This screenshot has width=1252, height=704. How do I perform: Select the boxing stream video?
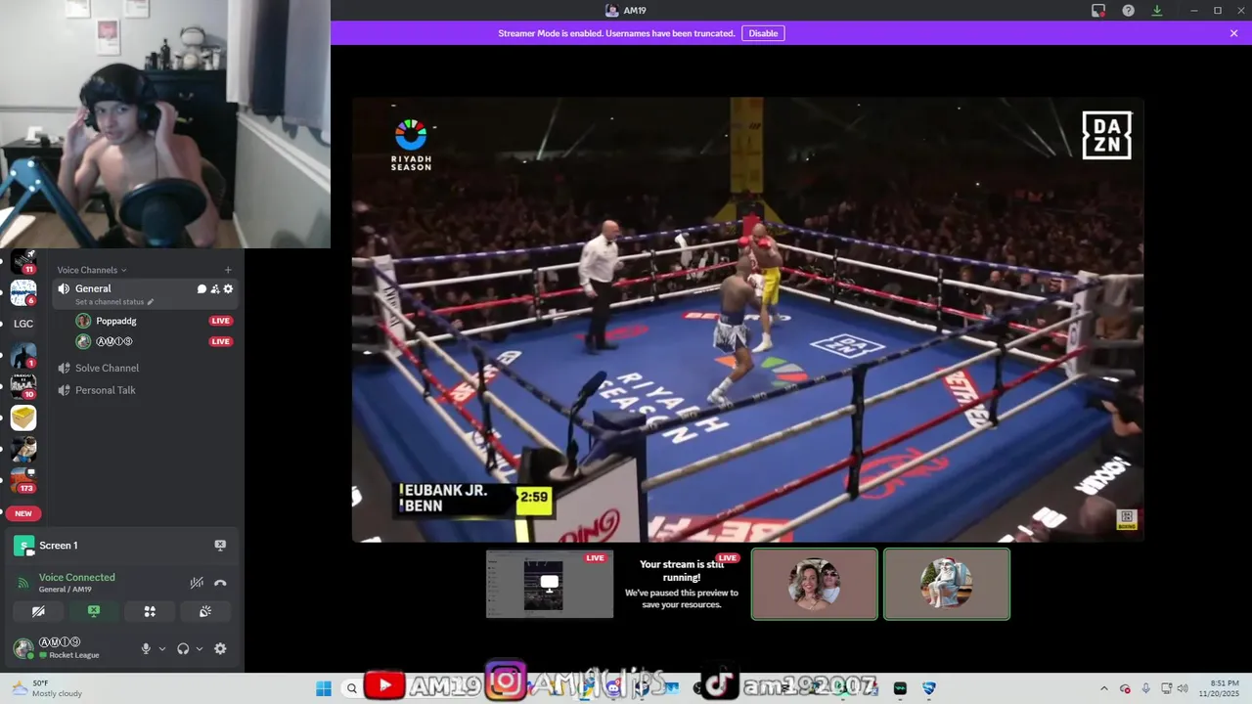click(x=748, y=319)
